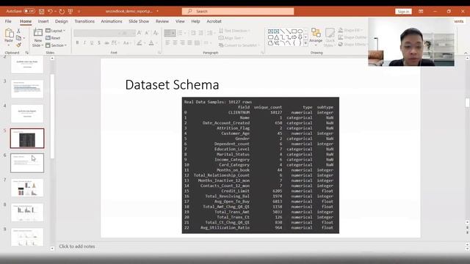This screenshot has height=264, width=470.
Task: Open the Arrange menu
Action: [x=316, y=37]
